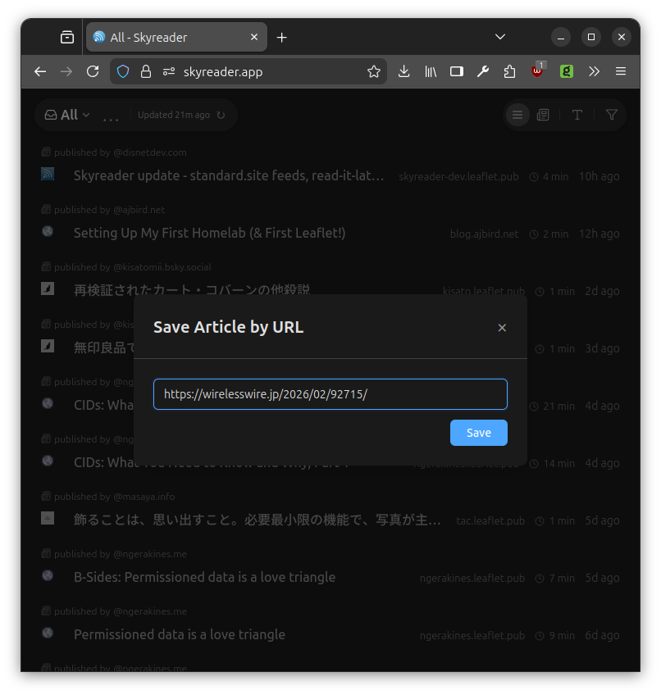Click the Save button in the dialog
This screenshot has width=661, height=695.
[x=478, y=433]
